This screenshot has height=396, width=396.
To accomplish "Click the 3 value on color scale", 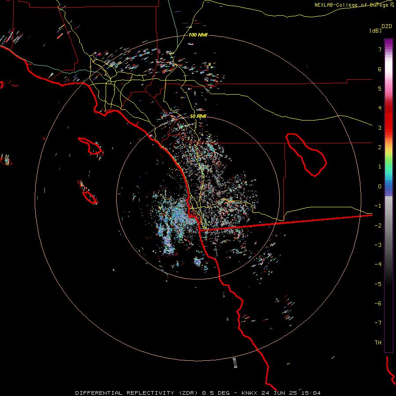I will pos(380,128).
